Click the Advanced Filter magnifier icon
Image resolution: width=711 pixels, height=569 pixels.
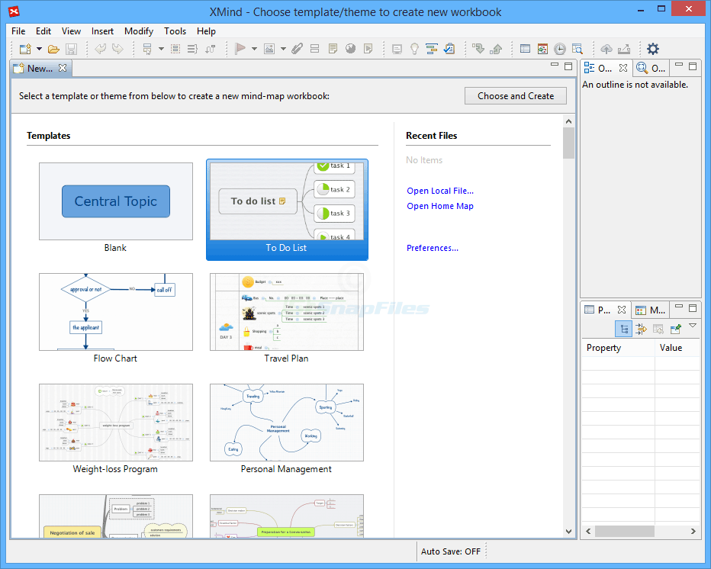(577, 49)
